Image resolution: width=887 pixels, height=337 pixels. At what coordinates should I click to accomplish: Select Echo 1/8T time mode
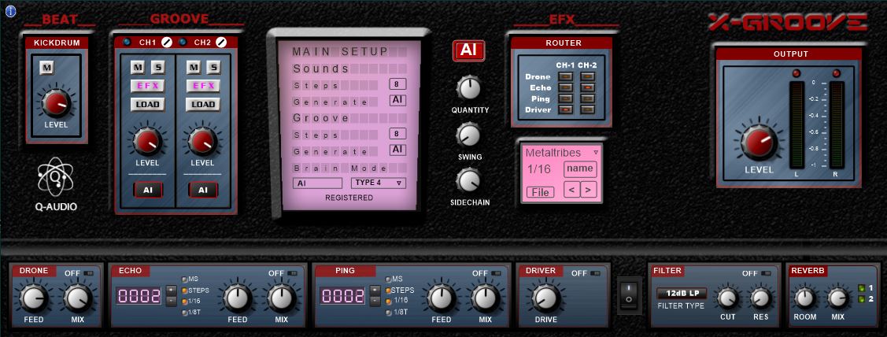point(184,313)
